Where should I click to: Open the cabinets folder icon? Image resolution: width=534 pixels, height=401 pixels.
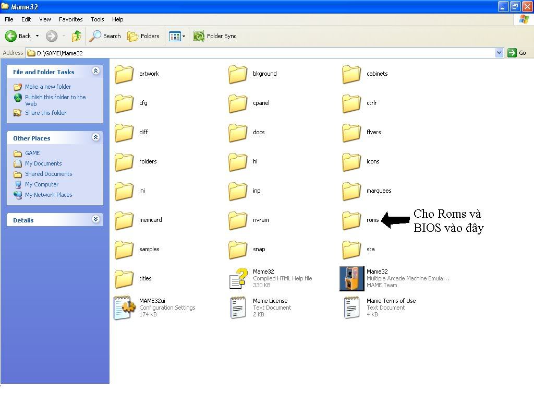click(351, 74)
